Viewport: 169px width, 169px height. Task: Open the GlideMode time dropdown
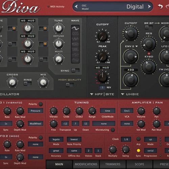coord(107,111)
